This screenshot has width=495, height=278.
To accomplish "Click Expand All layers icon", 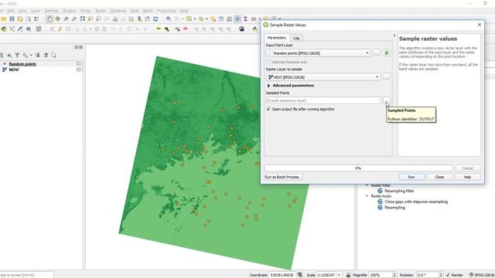I will (x=38, y=55).
